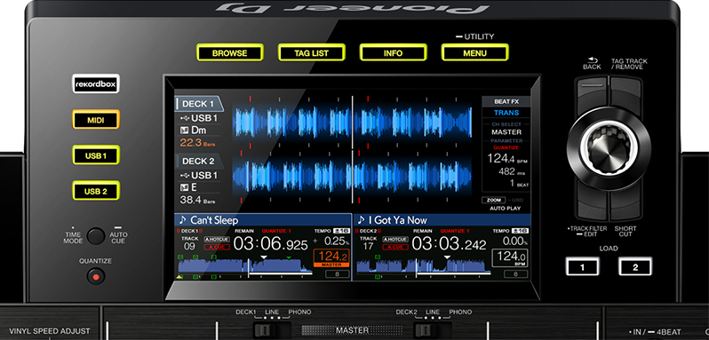The image size is (709, 340).
Task: Hit the BACK button
Action: tap(592, 92)
